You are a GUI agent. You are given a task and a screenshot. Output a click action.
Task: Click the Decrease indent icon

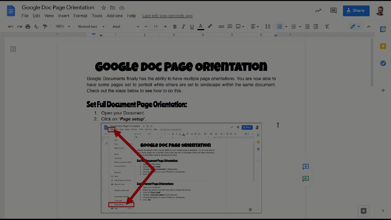click(307, 27)
